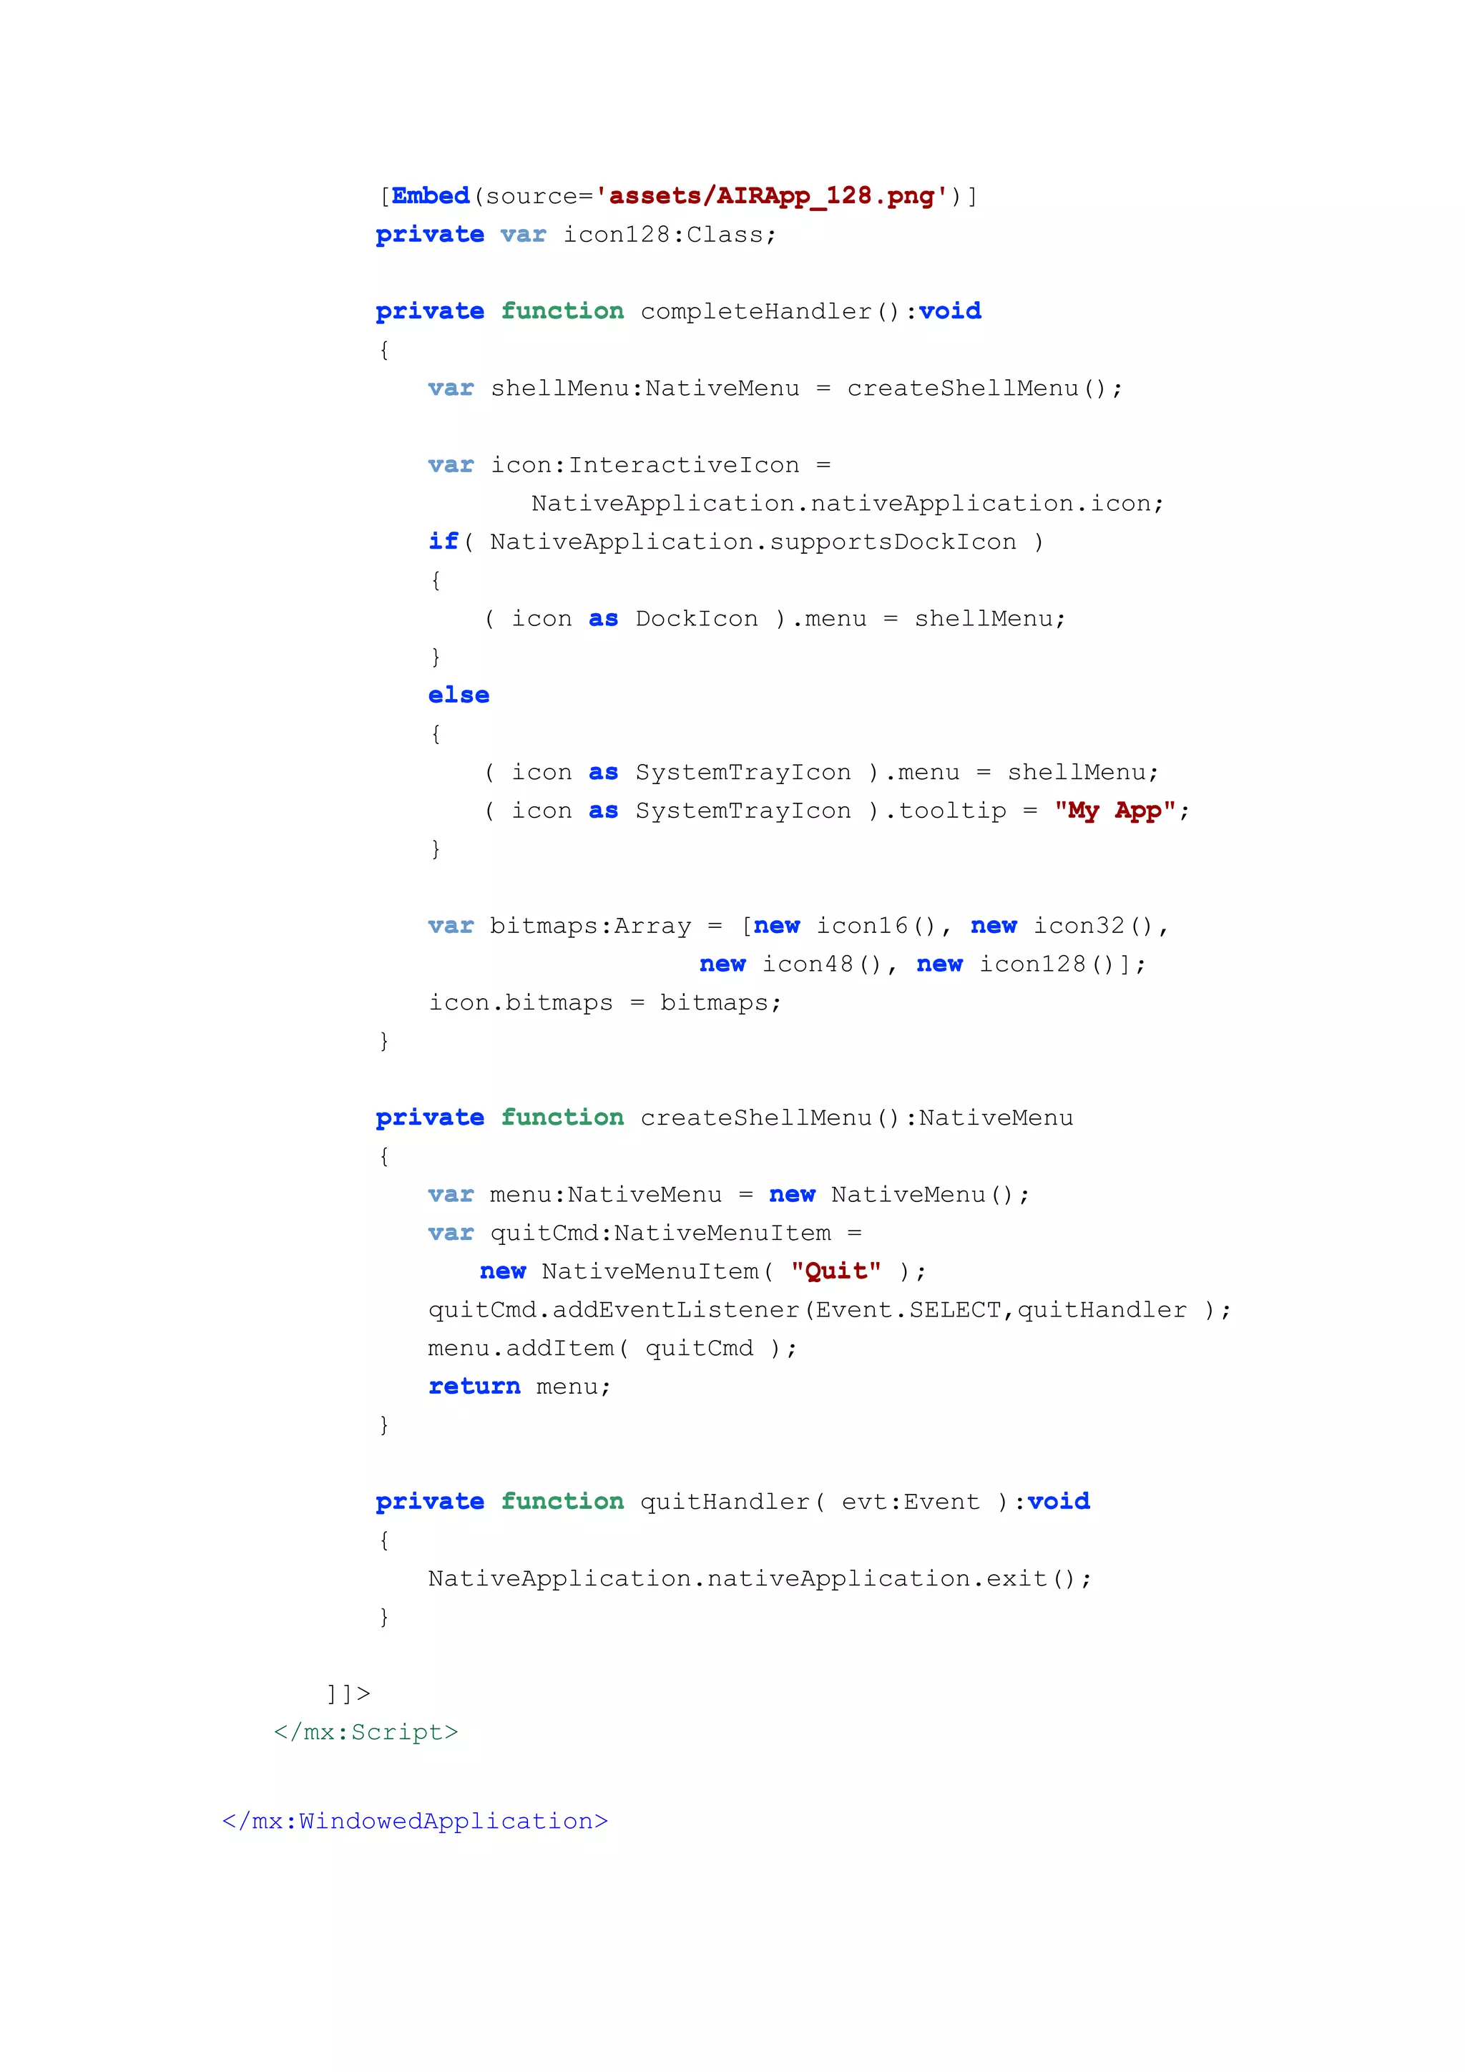Click 'var icon:InteractiveIcon =' line
This screenshot has height=2072, width=1465.
(x=629, y=466)
